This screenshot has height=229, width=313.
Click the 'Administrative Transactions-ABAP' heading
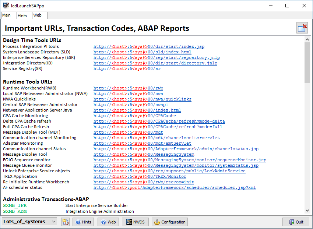(x=46, y=199)
